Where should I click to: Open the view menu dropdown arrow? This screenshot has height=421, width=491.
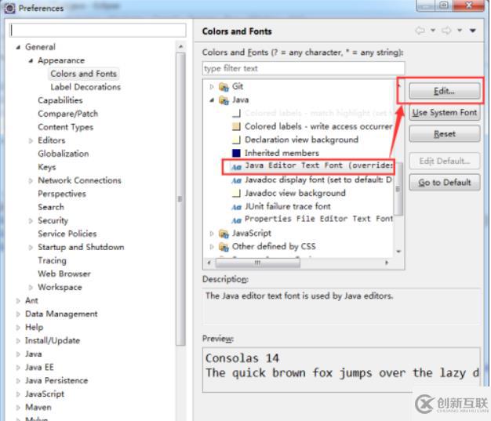tap(473, 31)
